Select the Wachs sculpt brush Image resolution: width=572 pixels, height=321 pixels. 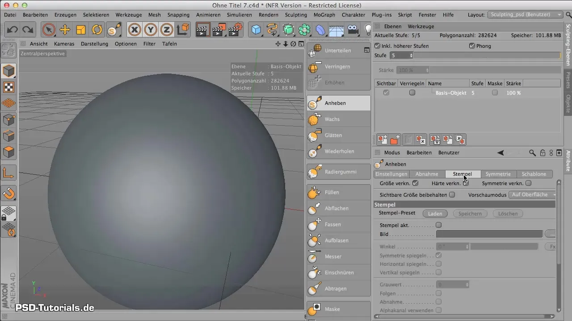tap(339, 119)
